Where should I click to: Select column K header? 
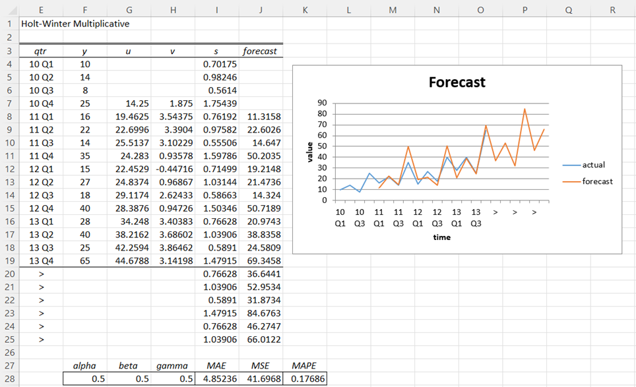coord(305,10)
